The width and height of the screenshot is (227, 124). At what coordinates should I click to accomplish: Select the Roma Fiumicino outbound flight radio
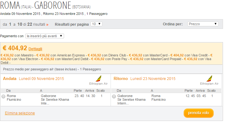point(3,96)
